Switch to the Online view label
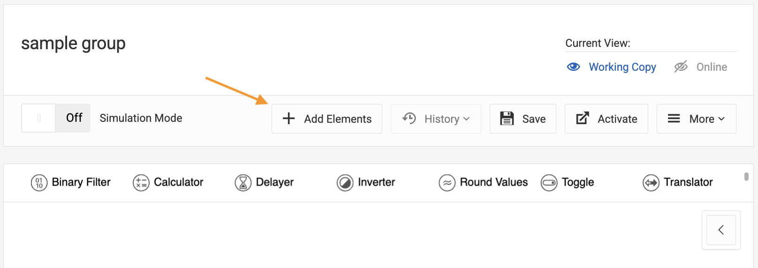The image size is (758, 268). click(712, 67)
